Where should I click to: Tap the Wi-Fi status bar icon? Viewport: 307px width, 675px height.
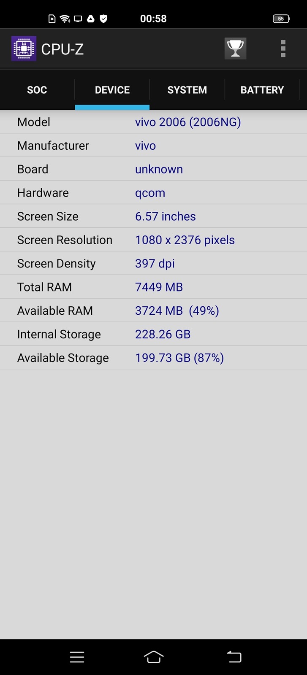[65, 19]
